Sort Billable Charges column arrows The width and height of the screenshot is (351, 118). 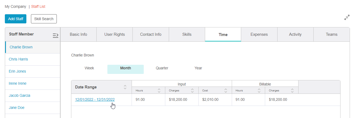click(x=292, y=91)
